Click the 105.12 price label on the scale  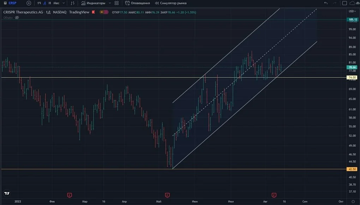coord(353,20)
